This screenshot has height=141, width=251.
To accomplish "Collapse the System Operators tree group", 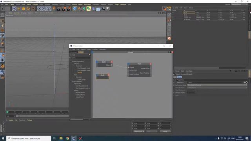I will pos(71,61).
